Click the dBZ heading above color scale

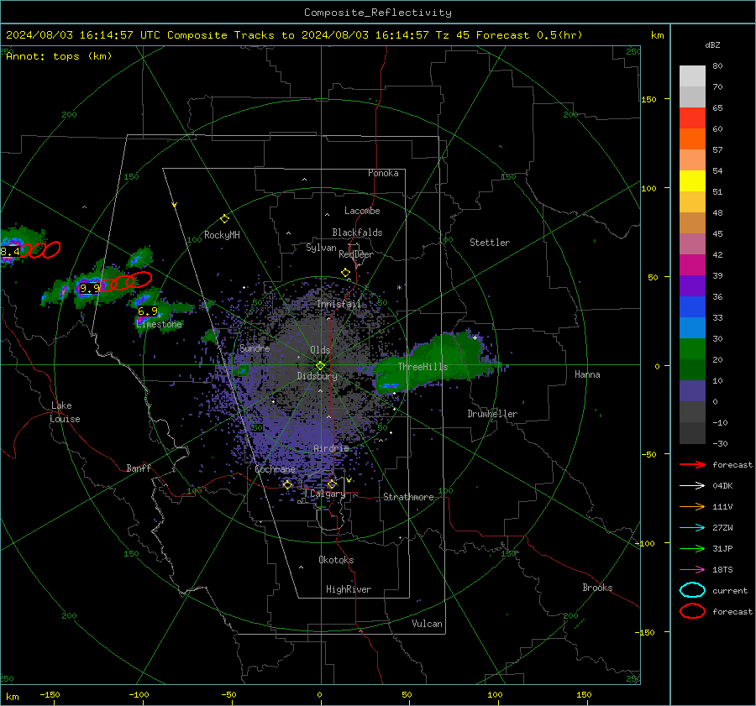pos(712,44)
